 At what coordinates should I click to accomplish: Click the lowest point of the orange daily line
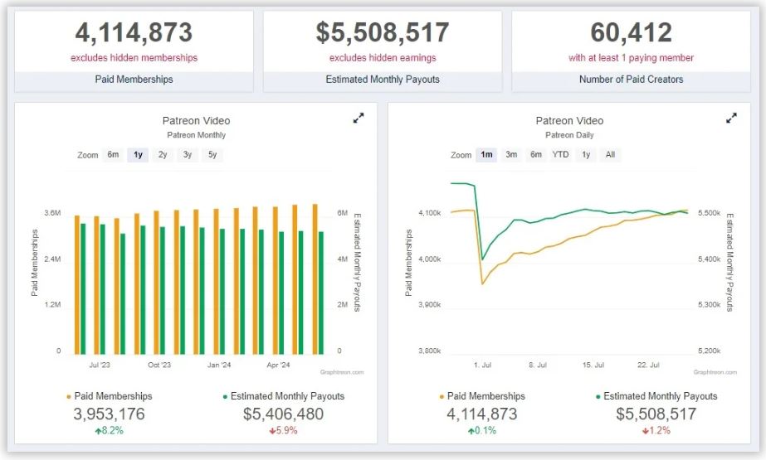[x=483, y=283]
